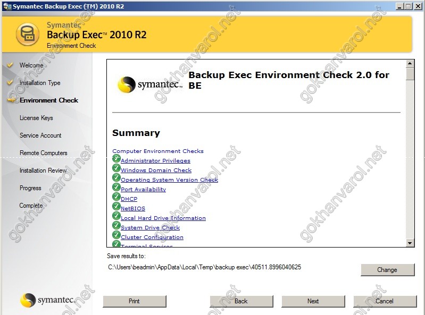Open the Windows Domain Check link

pyautogui.click(x=156, y=171)
